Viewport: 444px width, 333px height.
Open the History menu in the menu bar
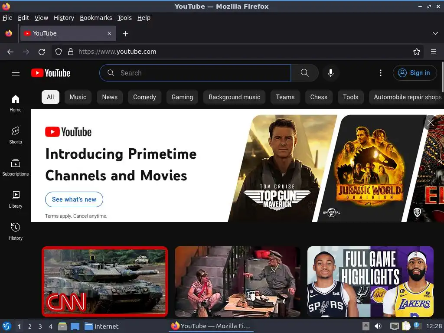(x=64, y=18)
